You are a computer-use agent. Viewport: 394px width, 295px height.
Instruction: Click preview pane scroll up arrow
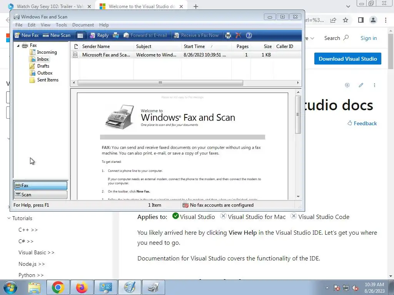pos(298,92)
